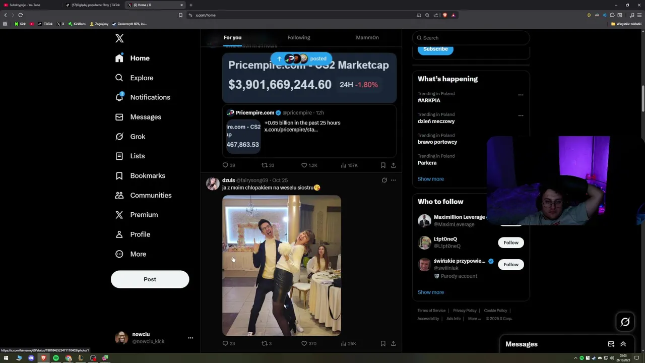Share dzuls post
645x363 pixels.
pos(393,343)
